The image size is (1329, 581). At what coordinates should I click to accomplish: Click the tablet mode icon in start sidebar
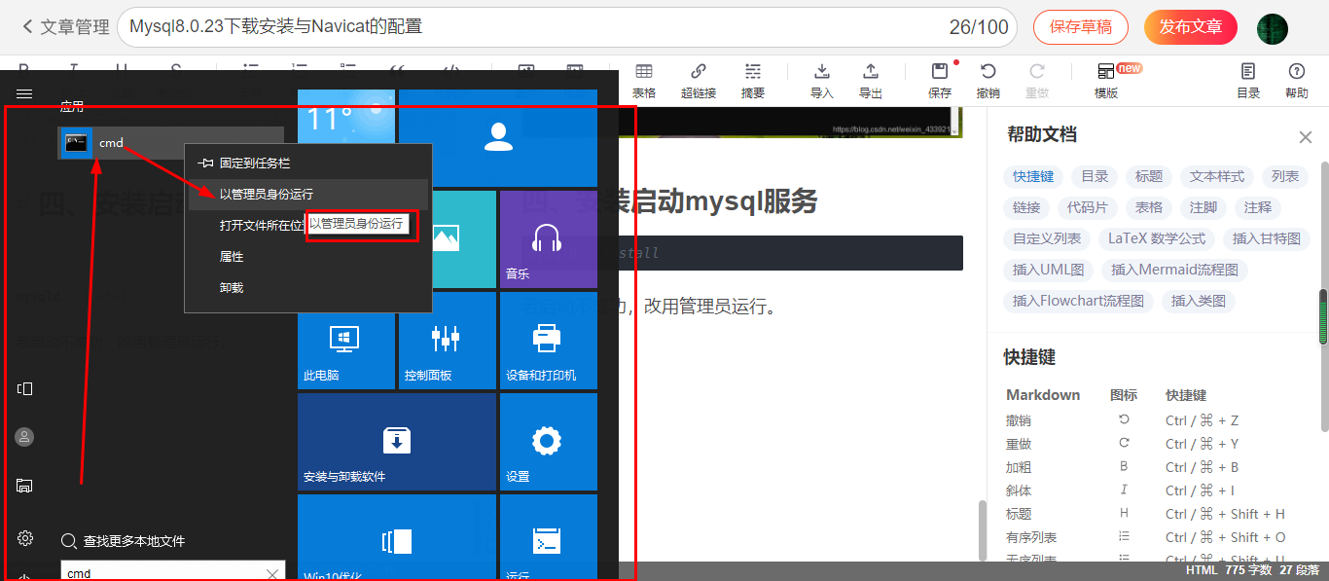tap(25, 388)
